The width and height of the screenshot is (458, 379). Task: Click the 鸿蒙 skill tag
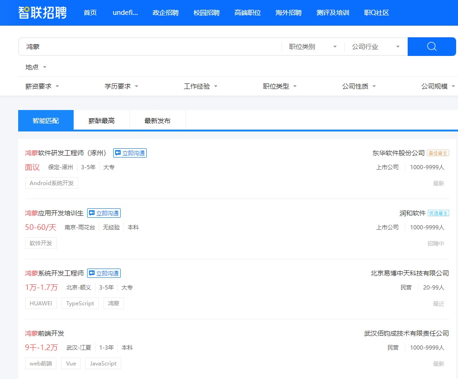114,303
